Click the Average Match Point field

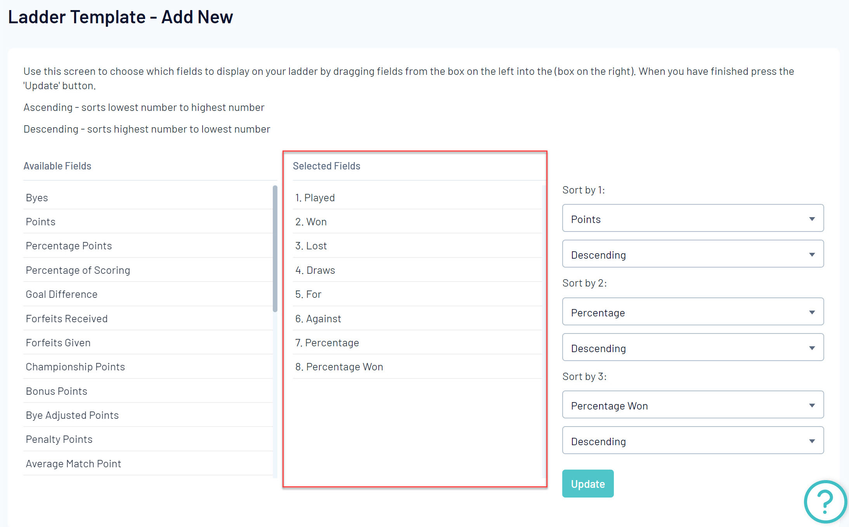click(x=148, y=464)
